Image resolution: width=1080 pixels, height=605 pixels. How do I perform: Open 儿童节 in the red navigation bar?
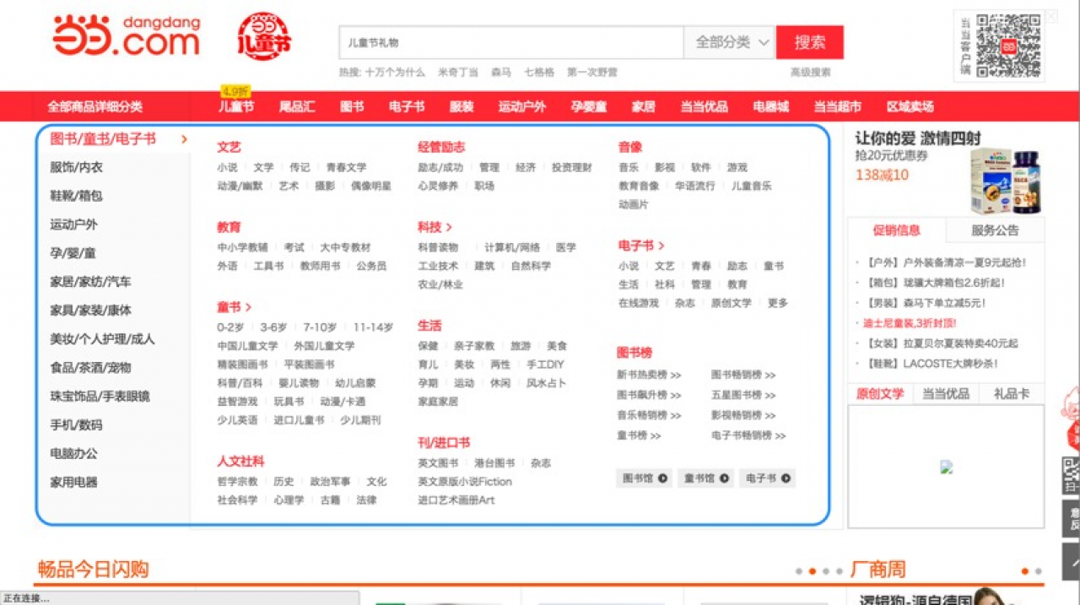(x=236, y=106)
